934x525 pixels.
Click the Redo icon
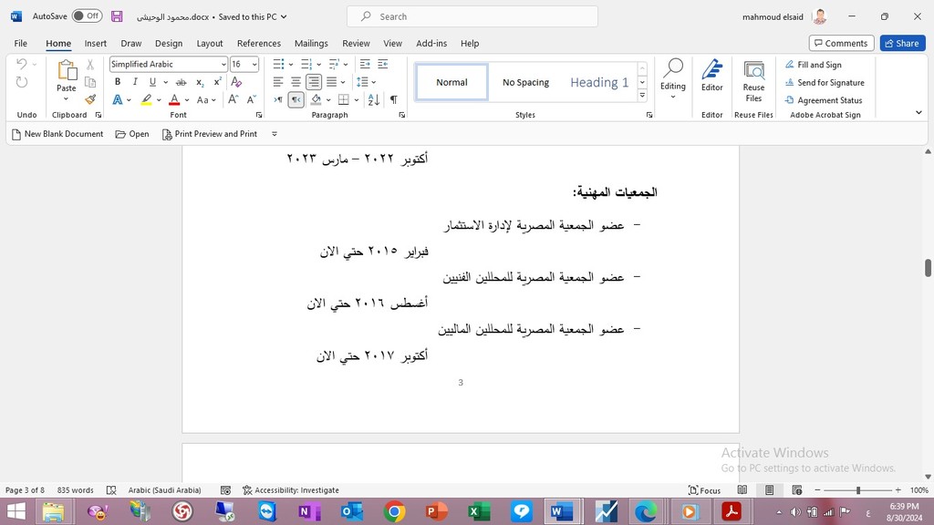click(22, 82)
